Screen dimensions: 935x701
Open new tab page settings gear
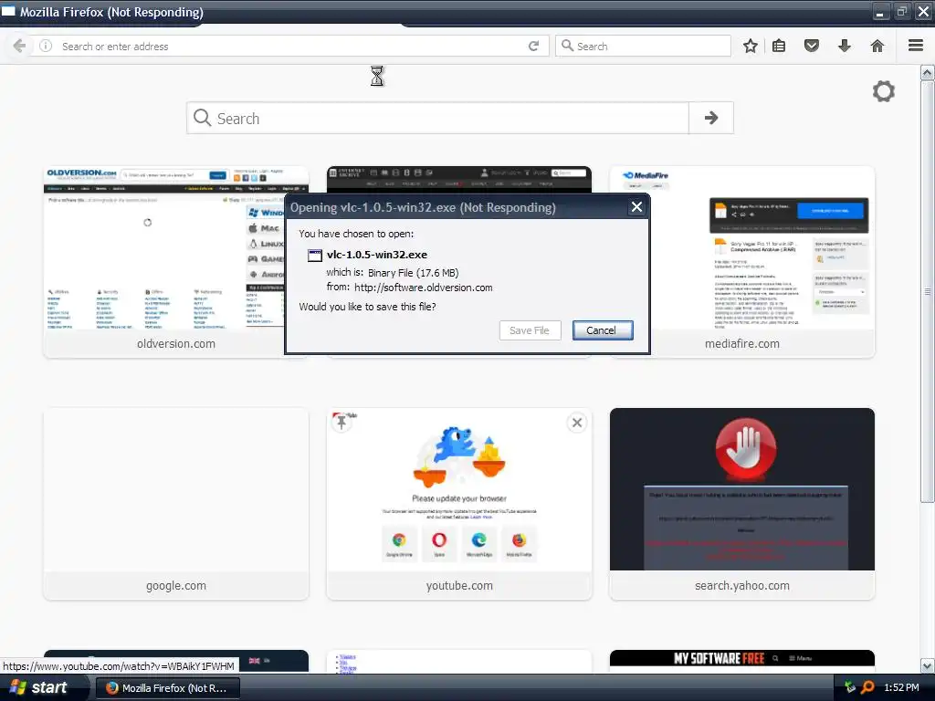tap(884, 91)
